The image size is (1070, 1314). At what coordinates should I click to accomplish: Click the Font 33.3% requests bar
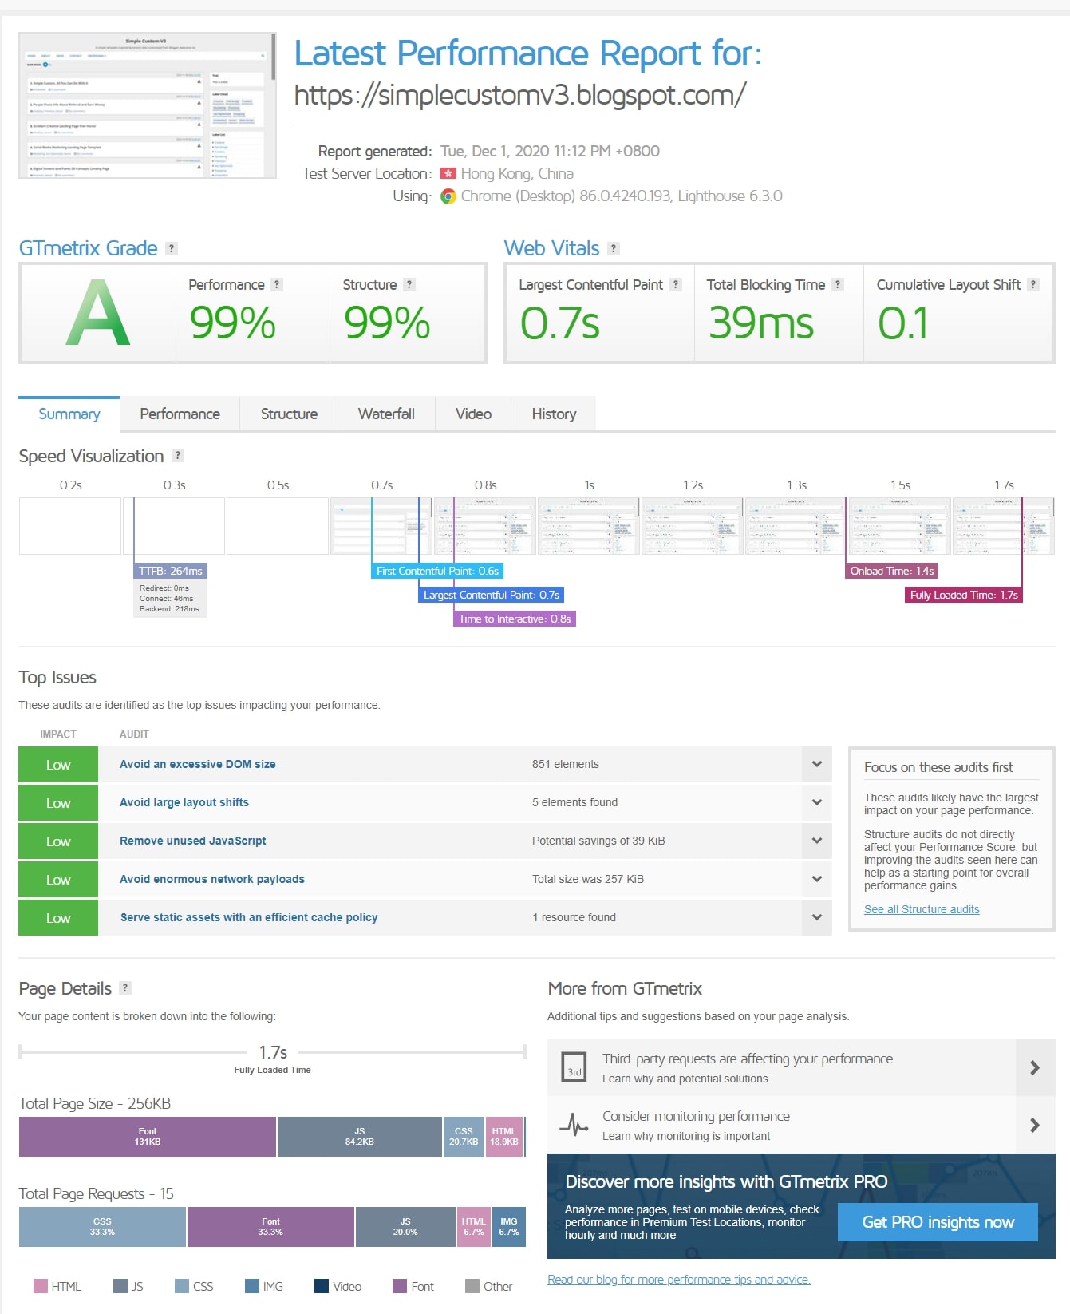pyautogui.click(x=270, y=1227)
